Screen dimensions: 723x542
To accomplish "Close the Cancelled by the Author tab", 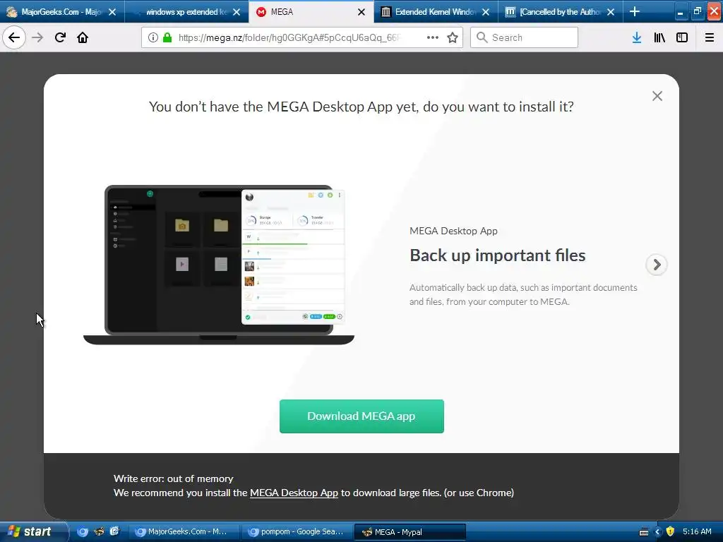I will tap(611, 12).
